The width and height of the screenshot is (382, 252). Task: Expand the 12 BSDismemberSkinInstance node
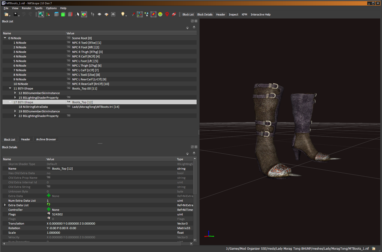click(x=15, y=93)
